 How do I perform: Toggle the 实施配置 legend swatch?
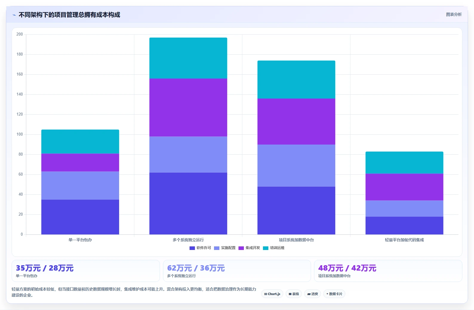tap(217, 248)
